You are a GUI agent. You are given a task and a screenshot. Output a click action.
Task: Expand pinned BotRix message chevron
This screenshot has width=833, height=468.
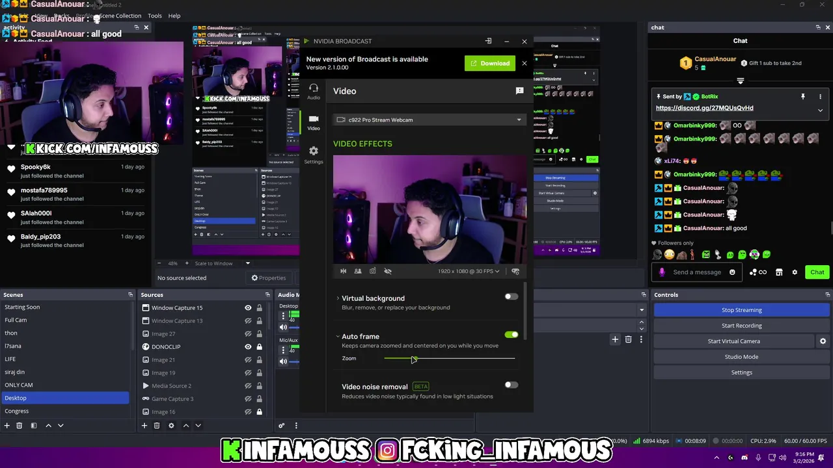point(820,110)
